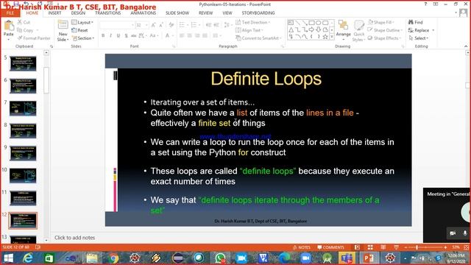Open the Layout dropdown
This screenshot has width=471, height=265.
tap(82, 22)
